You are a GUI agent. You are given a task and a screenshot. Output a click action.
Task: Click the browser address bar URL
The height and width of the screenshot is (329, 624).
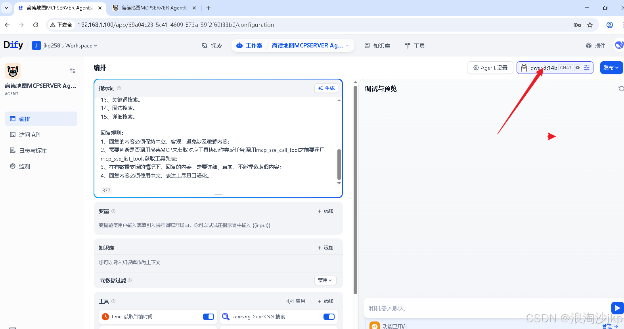(176, 25)
